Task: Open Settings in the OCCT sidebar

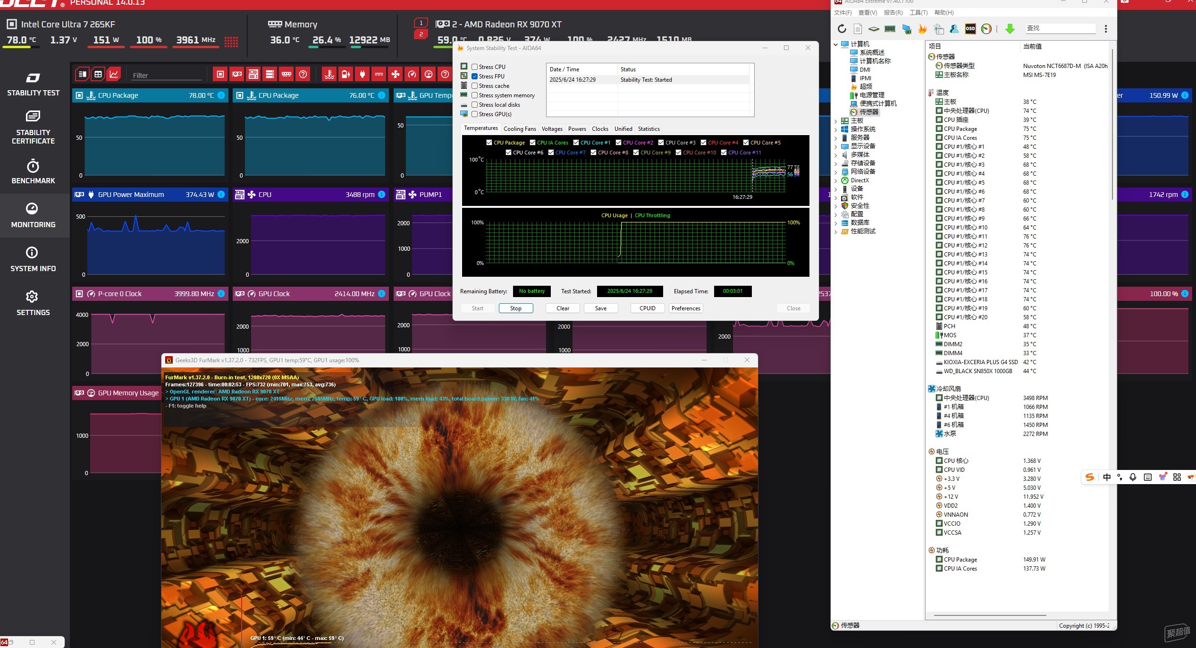Action: tap(33, 304)
